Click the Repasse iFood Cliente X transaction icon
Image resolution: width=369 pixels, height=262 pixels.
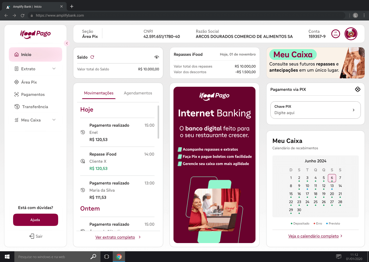point(83,161)
